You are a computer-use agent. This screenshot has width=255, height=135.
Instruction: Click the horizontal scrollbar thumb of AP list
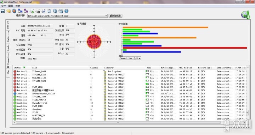pyautogui.click(x=118, y=123)
